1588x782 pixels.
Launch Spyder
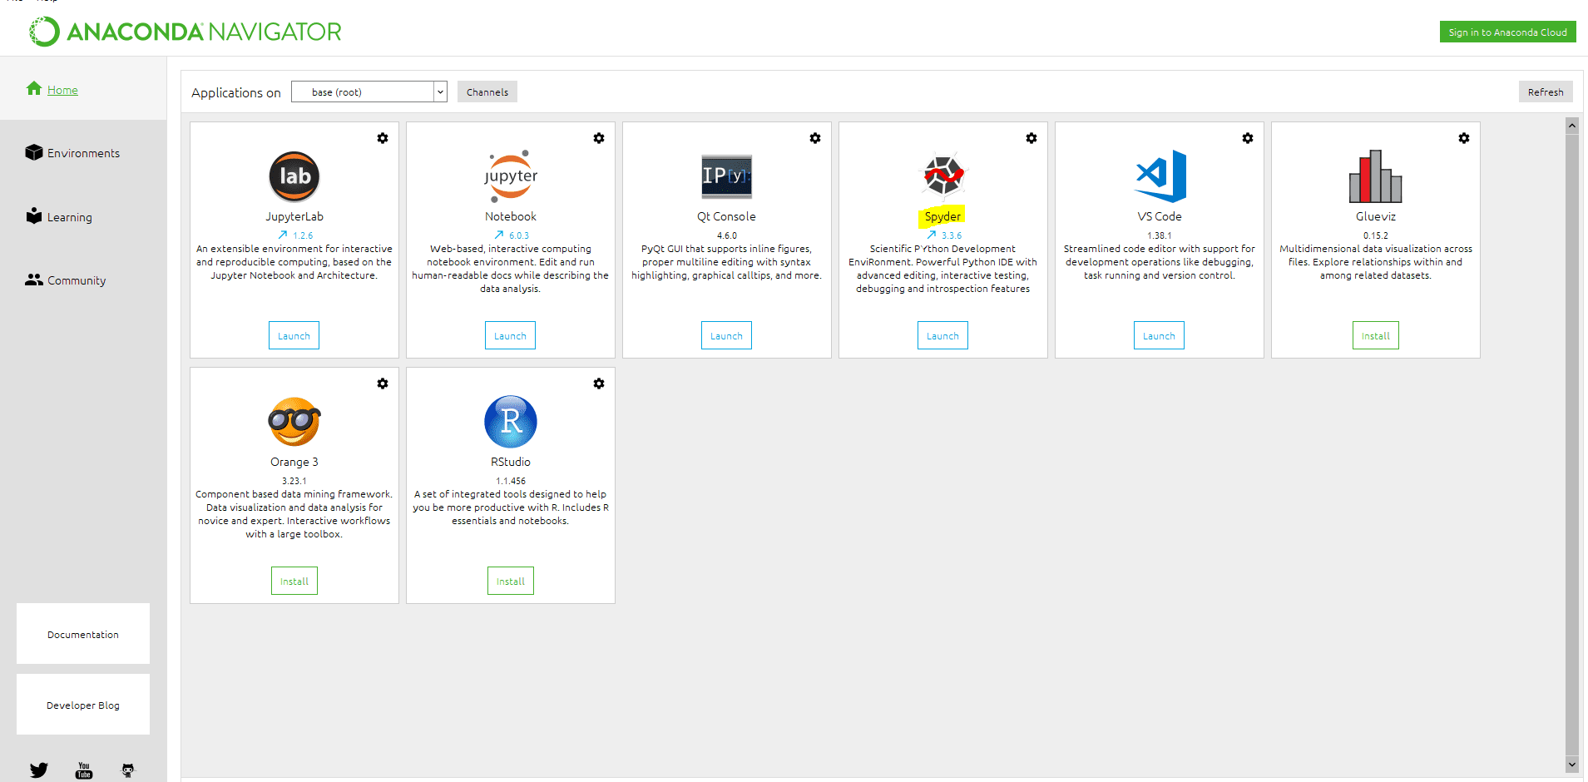click(942, 335)
